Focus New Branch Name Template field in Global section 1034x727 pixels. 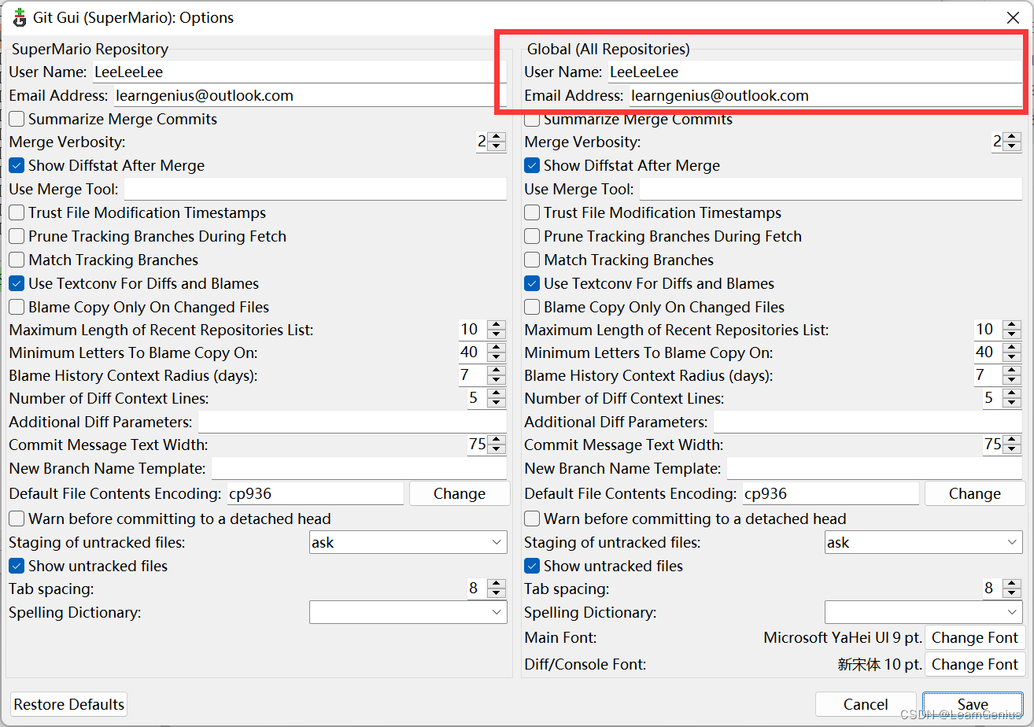tap(875, 469)
